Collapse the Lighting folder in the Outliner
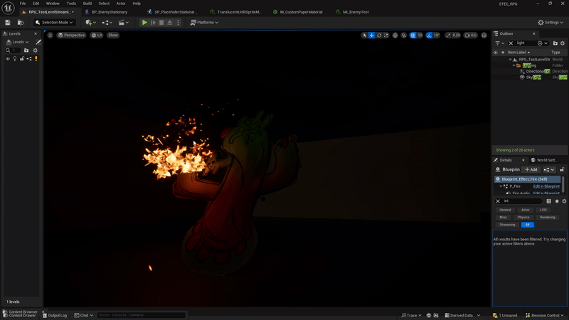Screen dimensions: 569x320 tap(514, 65)
